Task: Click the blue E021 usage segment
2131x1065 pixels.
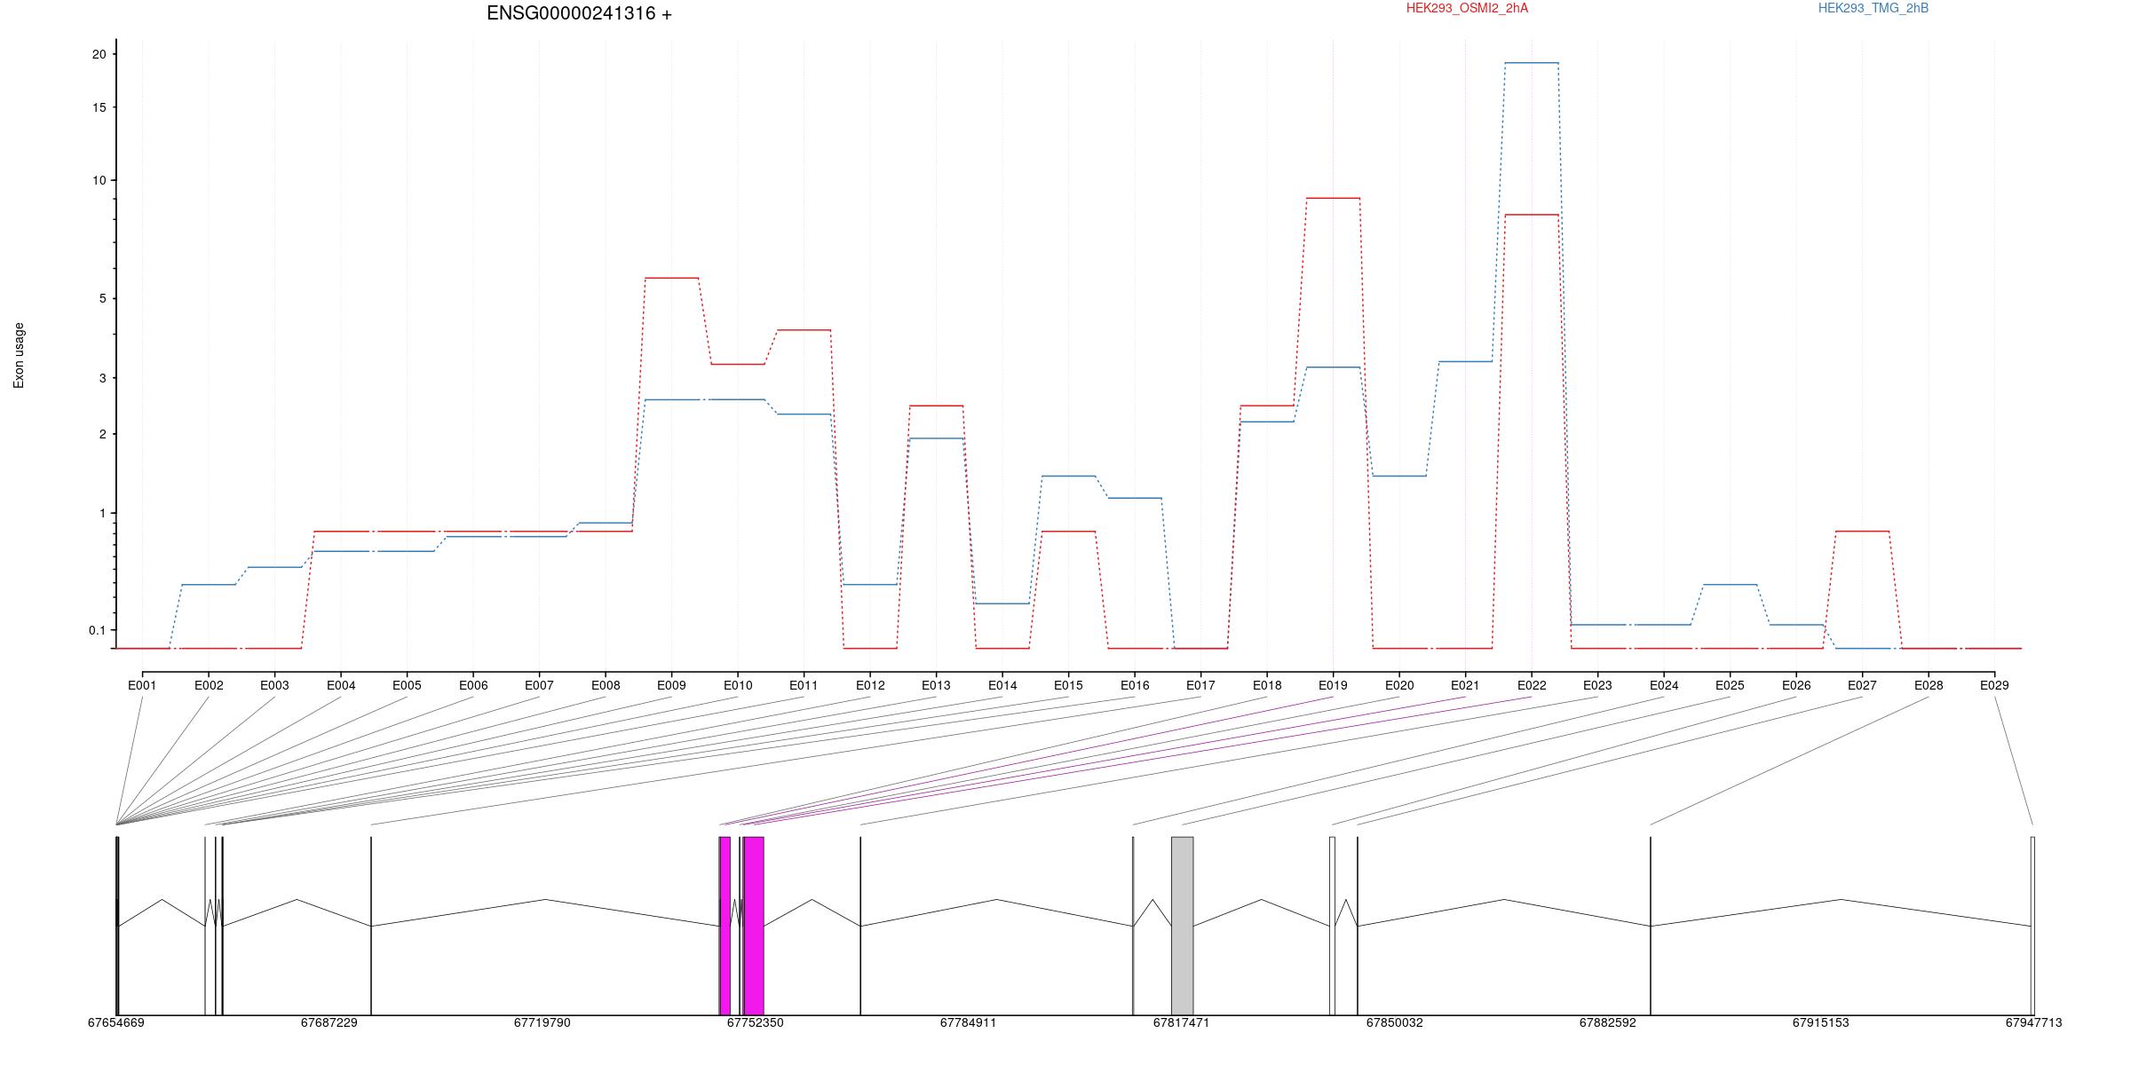Action: pyautogui.click(x=1465, y=361)
